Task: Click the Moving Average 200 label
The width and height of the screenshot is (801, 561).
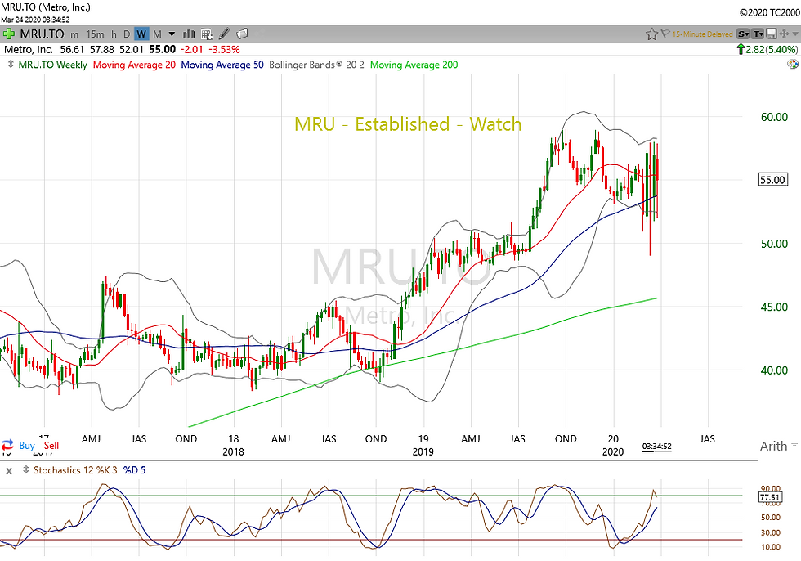Action: (414, 65)
